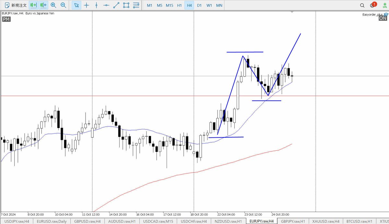Open the shapes drawing tool

pyautogui.click(x=126, y=5)
